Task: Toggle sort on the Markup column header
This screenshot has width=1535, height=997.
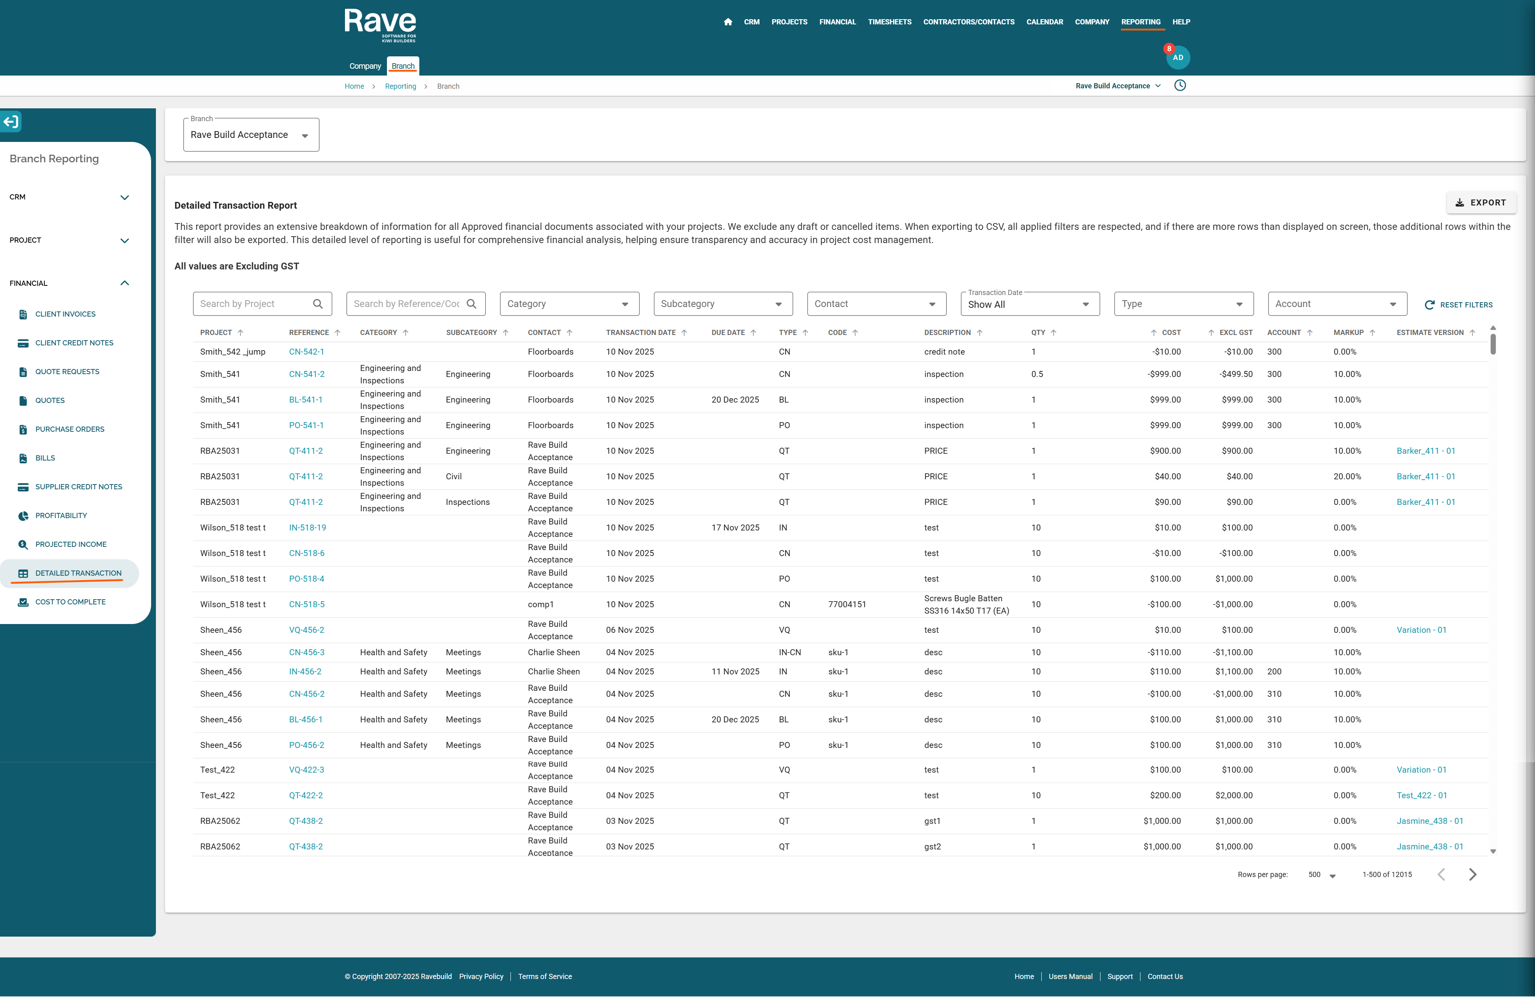Action: [x=1348, y=333]
